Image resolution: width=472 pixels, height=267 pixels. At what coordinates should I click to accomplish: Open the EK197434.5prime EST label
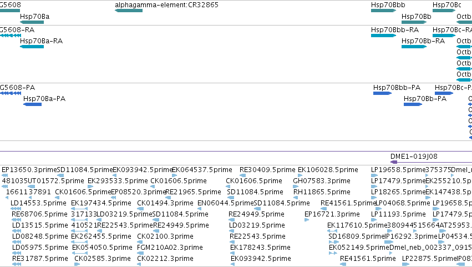pos(101,203)
